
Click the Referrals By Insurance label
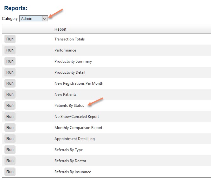coord(73,172)
